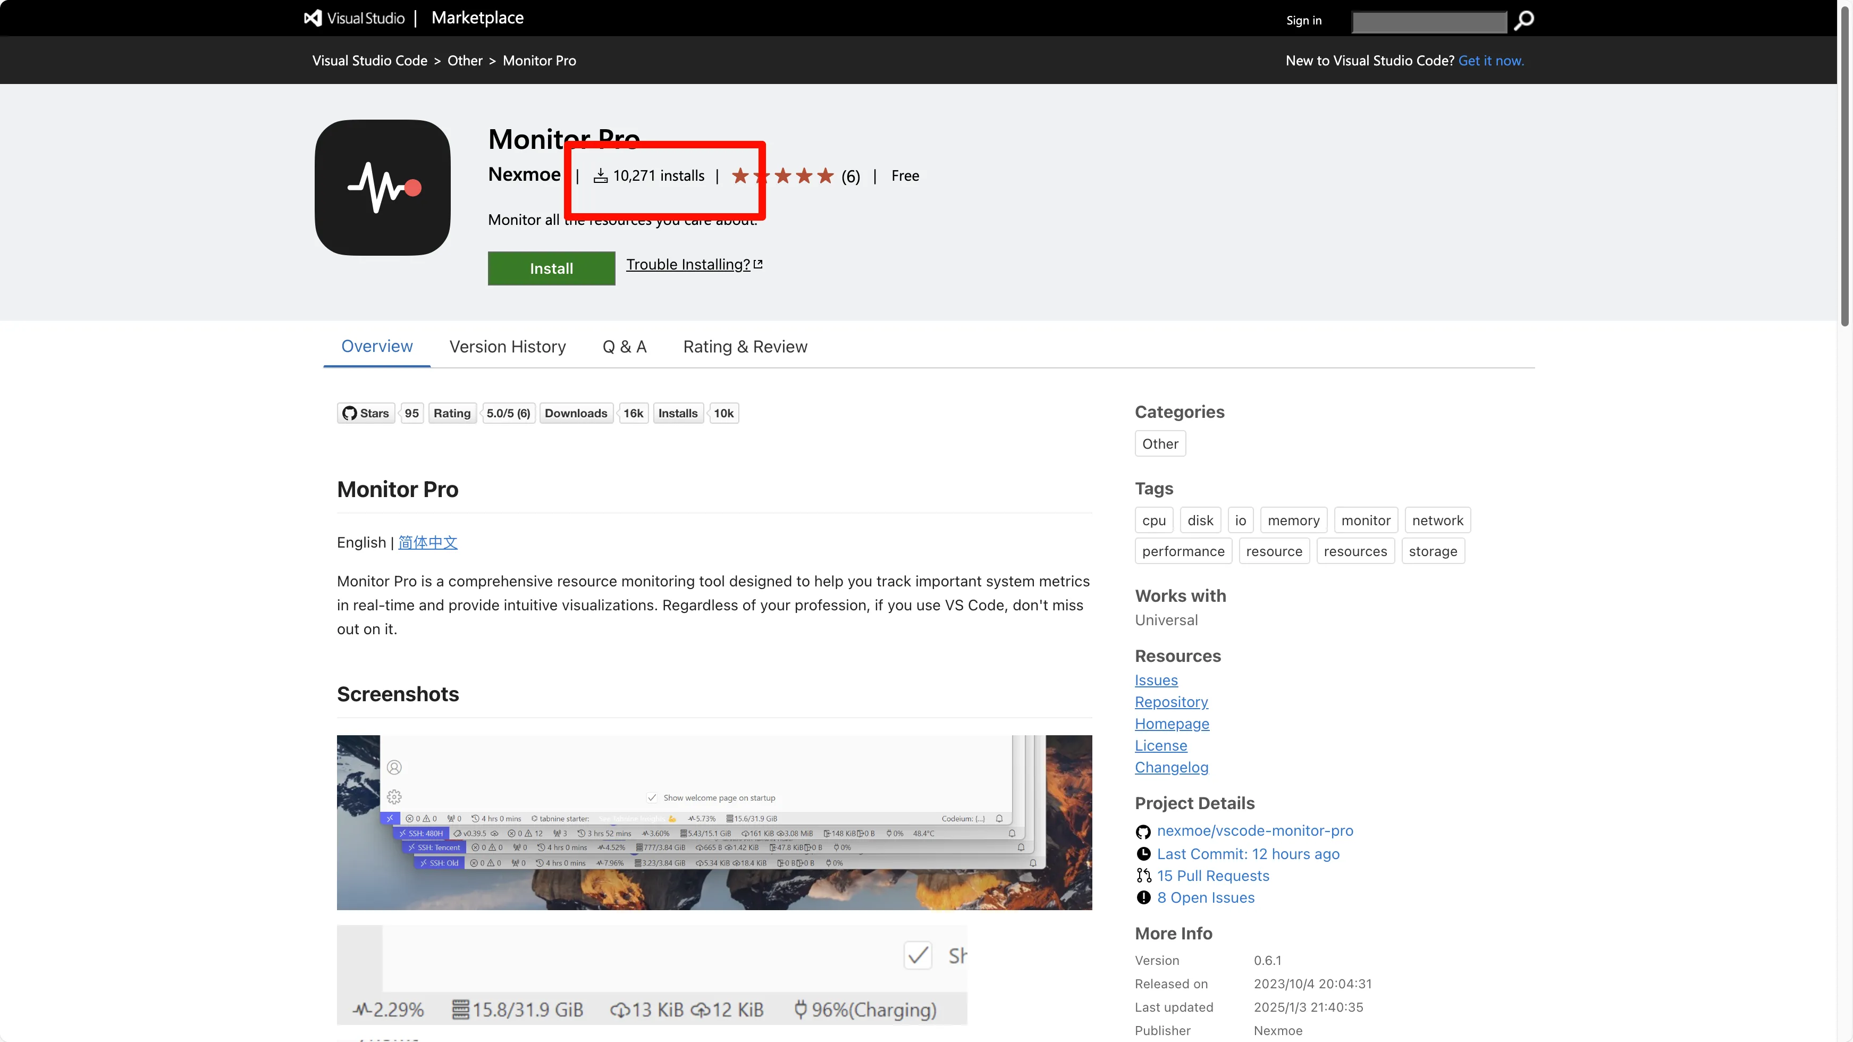Click the Rating 5.0/5 (6) badge
Screen dimensions: 1853x1042
pyautogui.click(x=482, y=413)
